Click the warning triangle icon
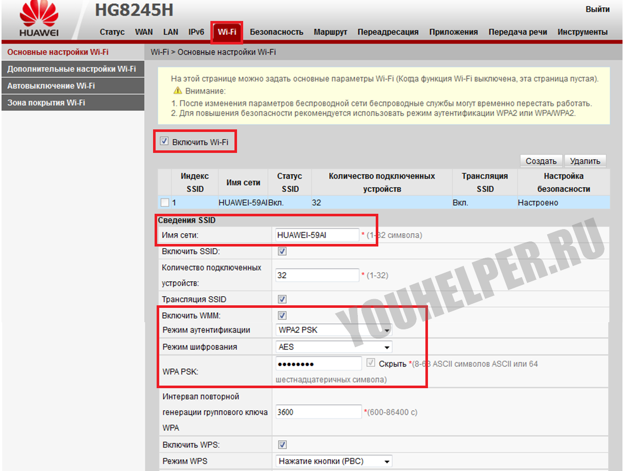 [x=178, y=91]
